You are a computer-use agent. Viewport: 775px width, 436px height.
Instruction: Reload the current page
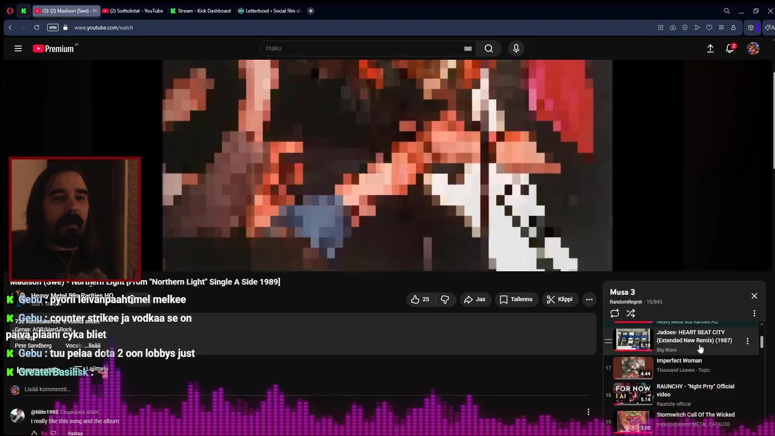[x=36, y=27]
